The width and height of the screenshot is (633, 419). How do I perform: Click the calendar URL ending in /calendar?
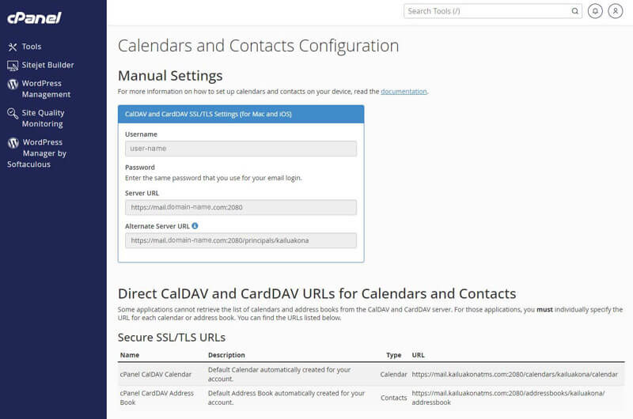pos(515,374)
